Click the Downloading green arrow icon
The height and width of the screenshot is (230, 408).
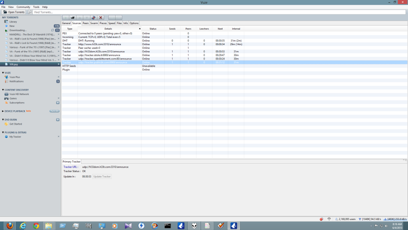6,30
